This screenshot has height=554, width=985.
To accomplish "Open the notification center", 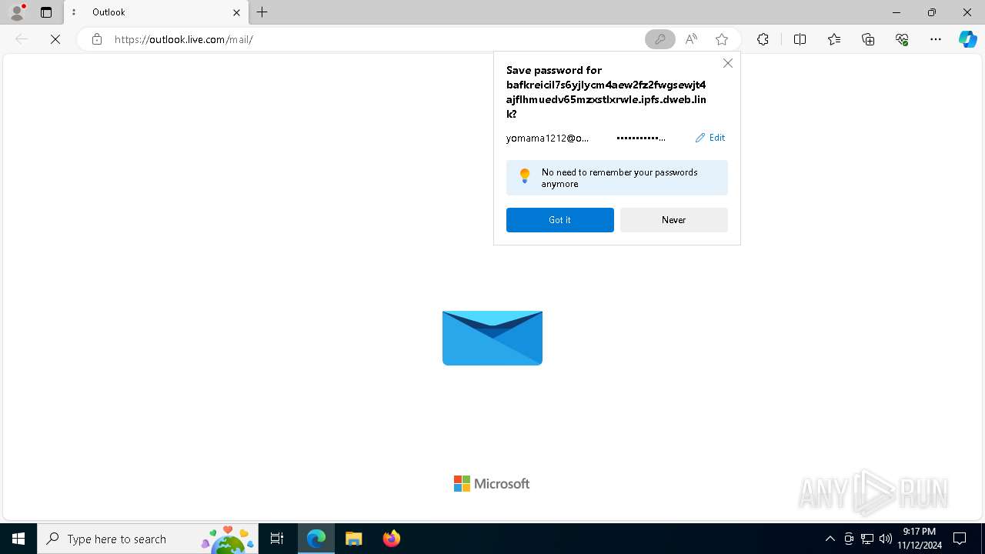I will click(960, 539).
